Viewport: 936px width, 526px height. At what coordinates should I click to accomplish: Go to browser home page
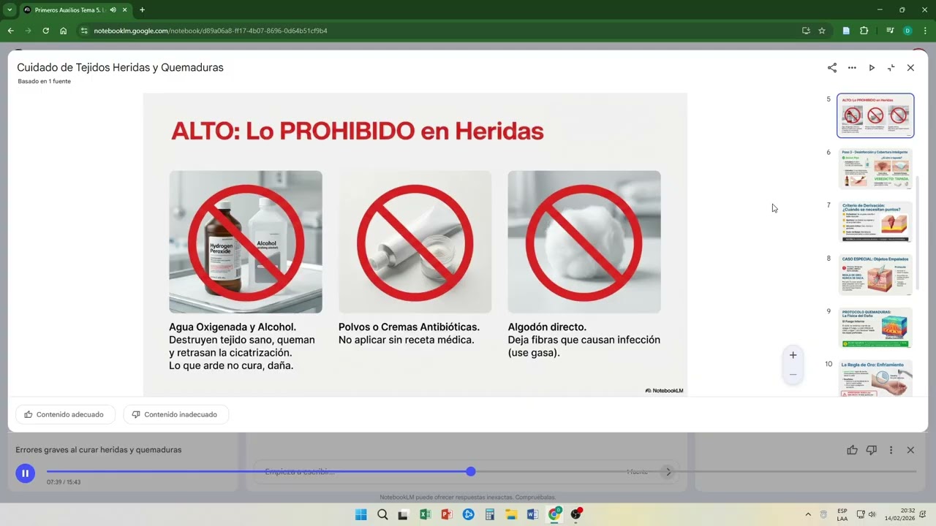point(64,31)
